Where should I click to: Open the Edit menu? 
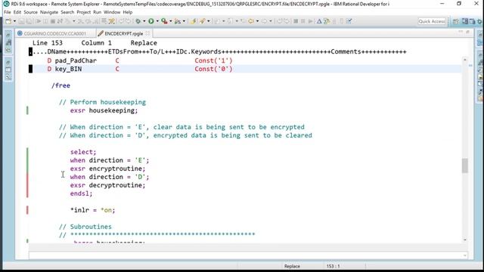[17, 12]
